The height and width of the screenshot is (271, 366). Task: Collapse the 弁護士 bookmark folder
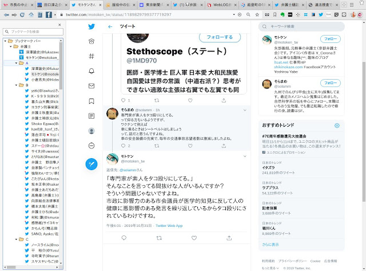pyautogui.click(x=11, y=46)
